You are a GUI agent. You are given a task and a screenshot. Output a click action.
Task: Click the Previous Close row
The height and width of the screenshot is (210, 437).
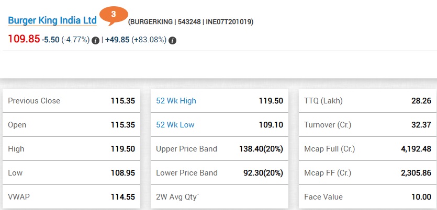pyautogui.click(x=71, y=101)
